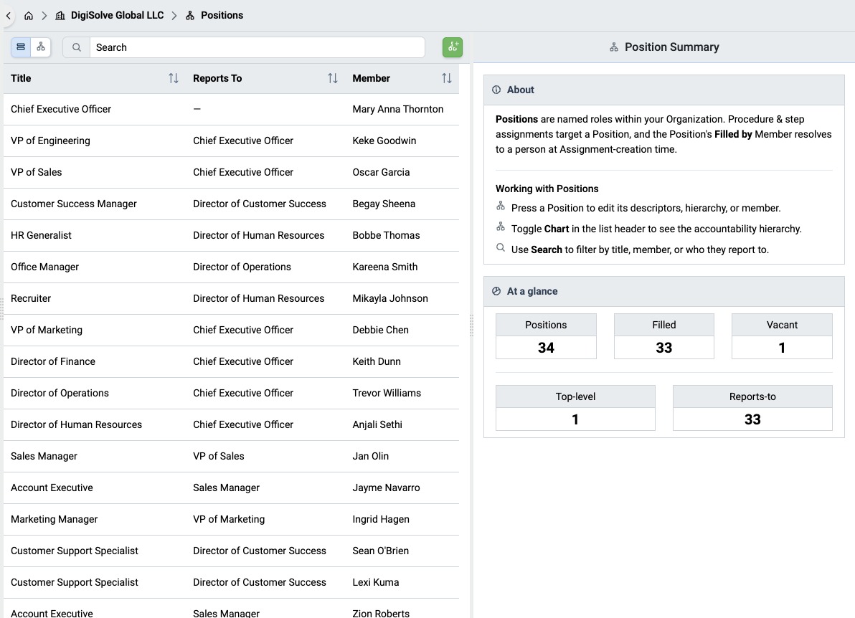Focus the Search input field
855x618 pixels.
click(x=257, y=47)
